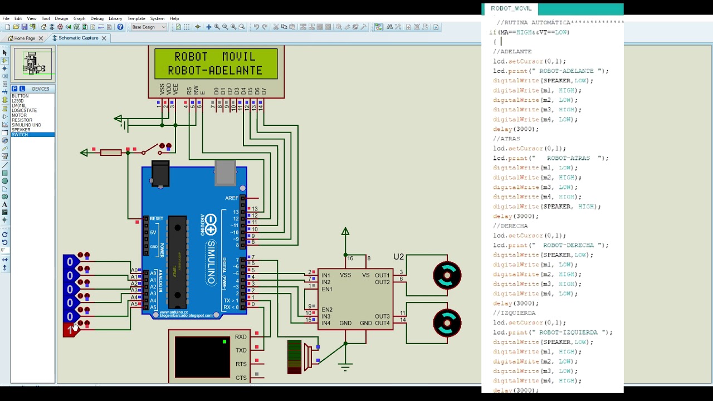Select the ROBOT_MOVIL code tab
Screen dimensions: 713x401
[x=511, y=8]
